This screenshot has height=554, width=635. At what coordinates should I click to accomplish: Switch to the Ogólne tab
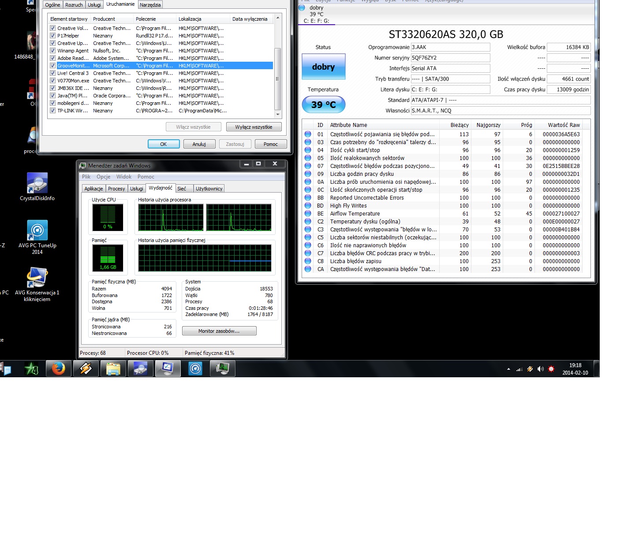click(52, 5)
